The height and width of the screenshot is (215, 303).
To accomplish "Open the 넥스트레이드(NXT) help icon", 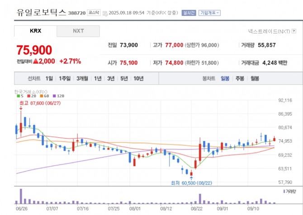I will [x=294, y=31].
